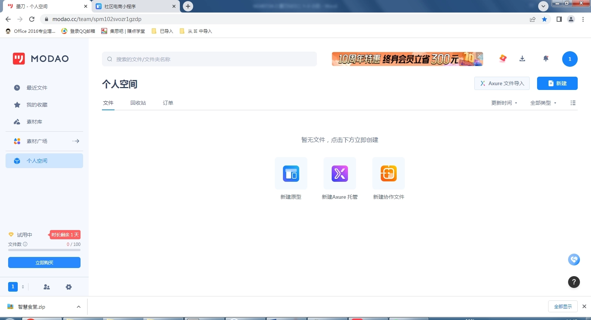Viewport: 591px width, 320px height.
Task: Click the file search input field
Action: 209,59
